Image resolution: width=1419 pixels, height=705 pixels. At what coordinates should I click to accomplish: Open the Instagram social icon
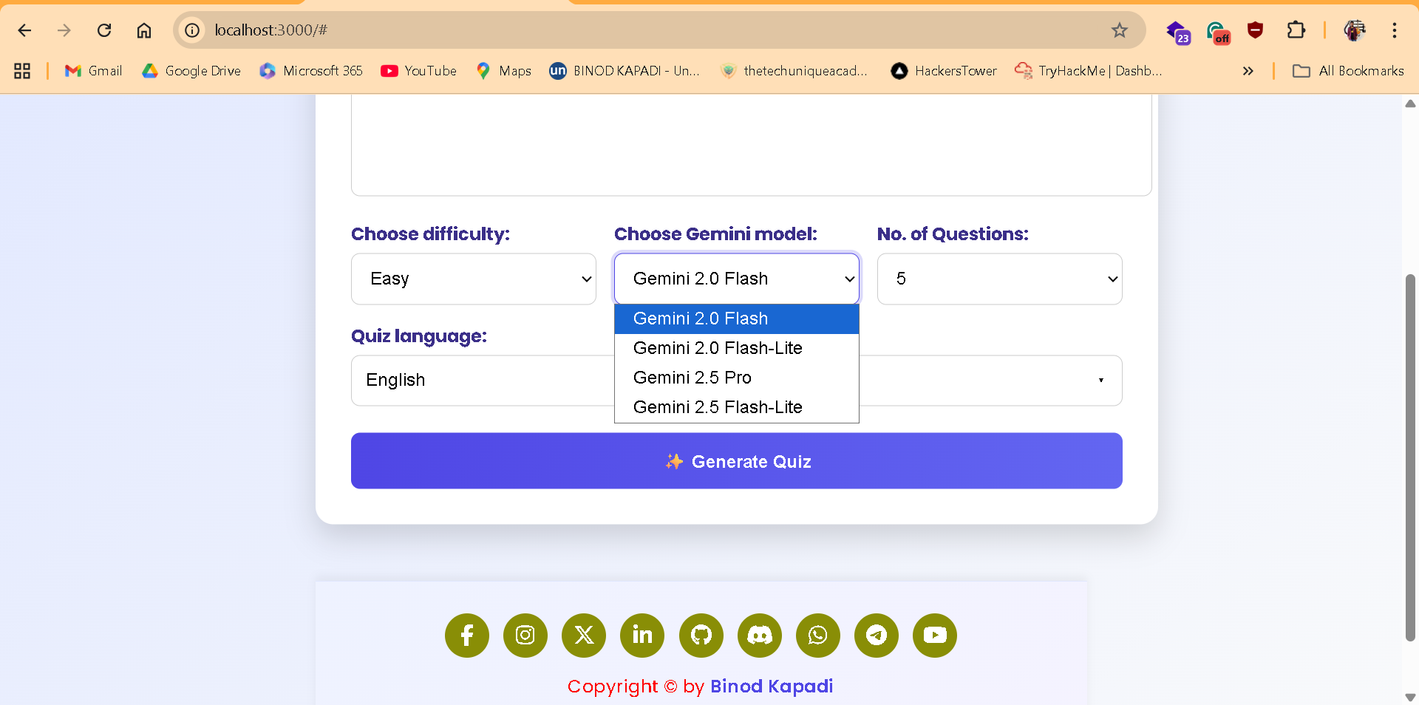[525, 636]
